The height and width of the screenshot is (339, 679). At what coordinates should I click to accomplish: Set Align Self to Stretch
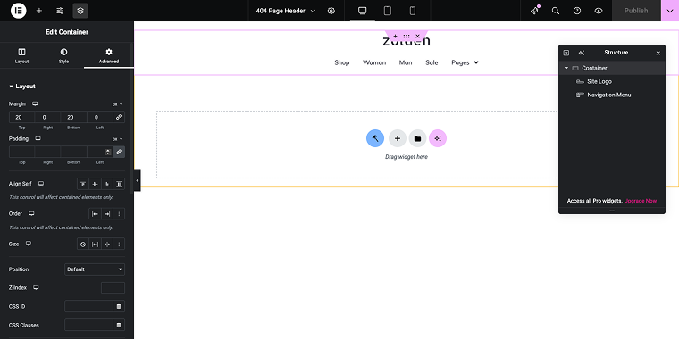click(x=119, y=184)
